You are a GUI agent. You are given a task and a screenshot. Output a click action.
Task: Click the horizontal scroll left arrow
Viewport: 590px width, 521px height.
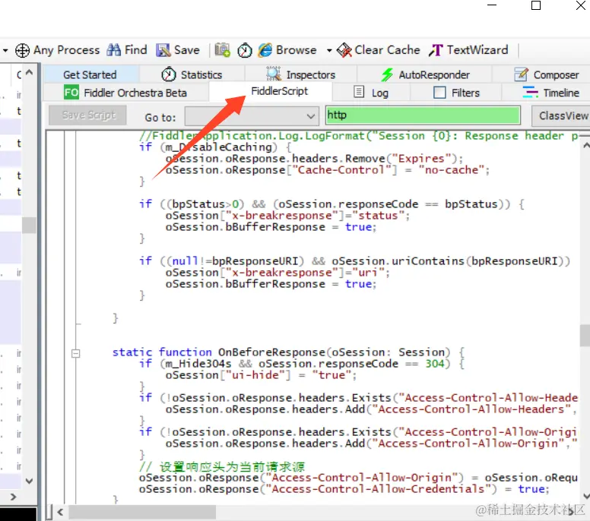click(60, 512)
